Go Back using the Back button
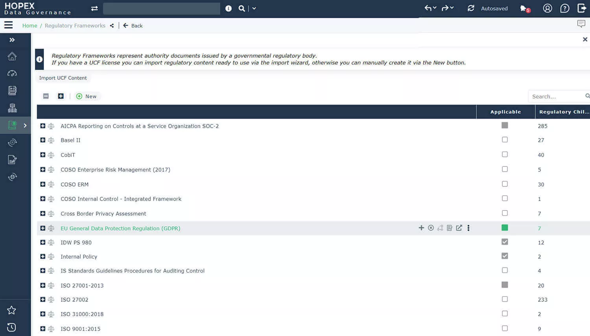590x336 pixels. pos(133,26)
